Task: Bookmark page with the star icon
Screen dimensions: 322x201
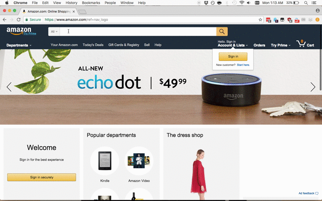Action: 260,20
